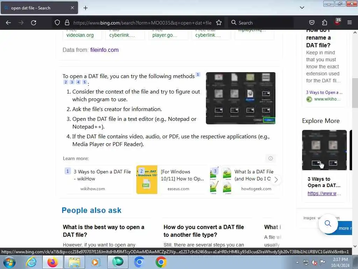Open the green swirl app in taskbar
This screenshot has width=358, height=269.
coord(118,262)
